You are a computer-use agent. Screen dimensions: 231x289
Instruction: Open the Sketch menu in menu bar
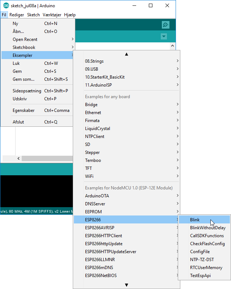point(33,15)
